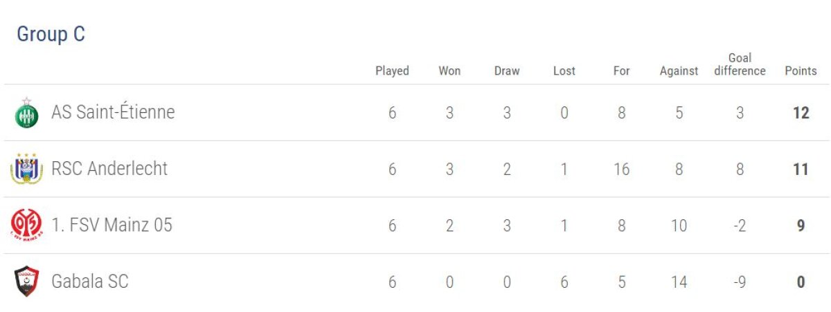This screenshot has width=831, height=312.
Task: Click the Gabala SC club badge
Action: click(x=27, y=282)
